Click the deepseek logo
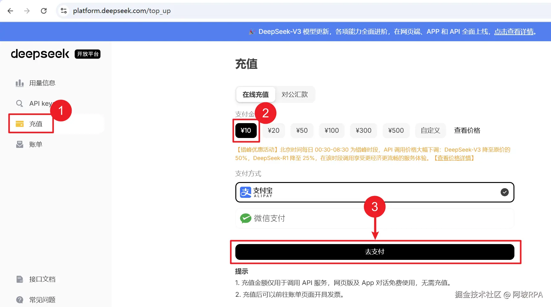 (x=40, y=54)
